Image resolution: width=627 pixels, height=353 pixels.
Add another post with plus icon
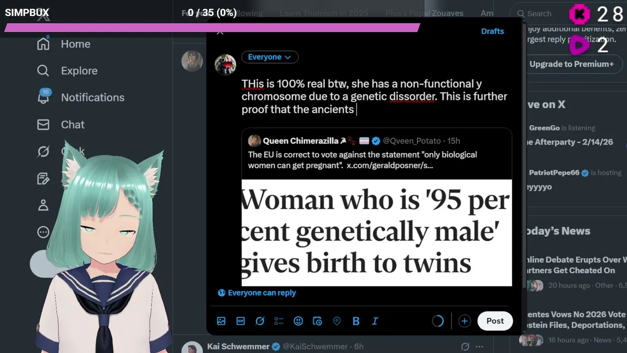tap(464, 321)
